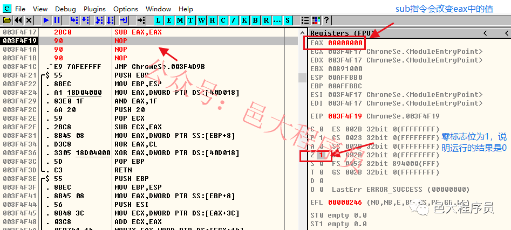
Task: Select the Z flag value 1
Action: tap(321, 155)
